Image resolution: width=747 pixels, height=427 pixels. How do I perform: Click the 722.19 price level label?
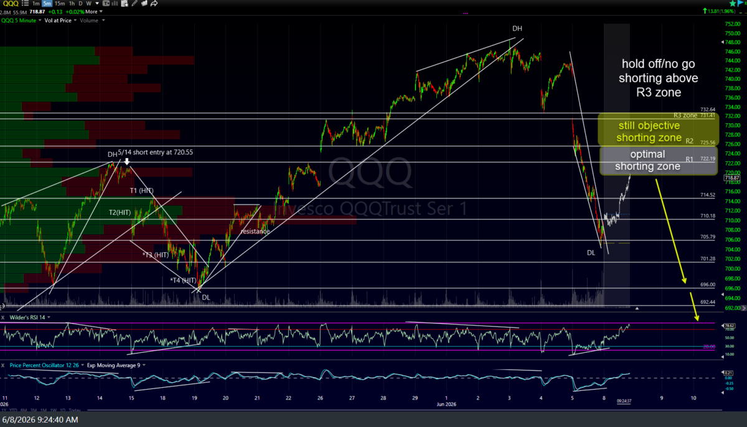[x=708, y=159]
